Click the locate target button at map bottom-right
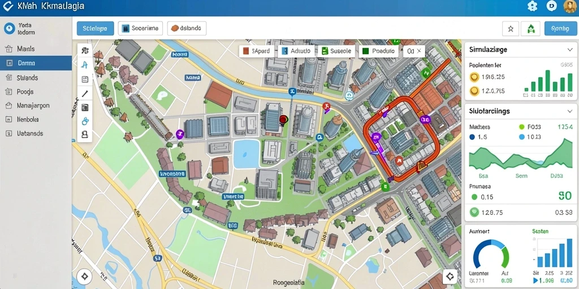 pos(450,277)
